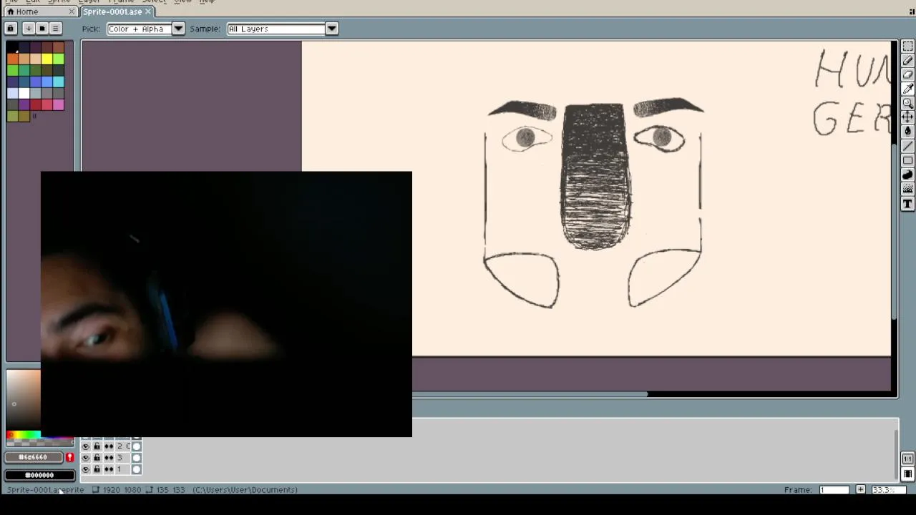Click the background color #000000 button

click(39, 475)
